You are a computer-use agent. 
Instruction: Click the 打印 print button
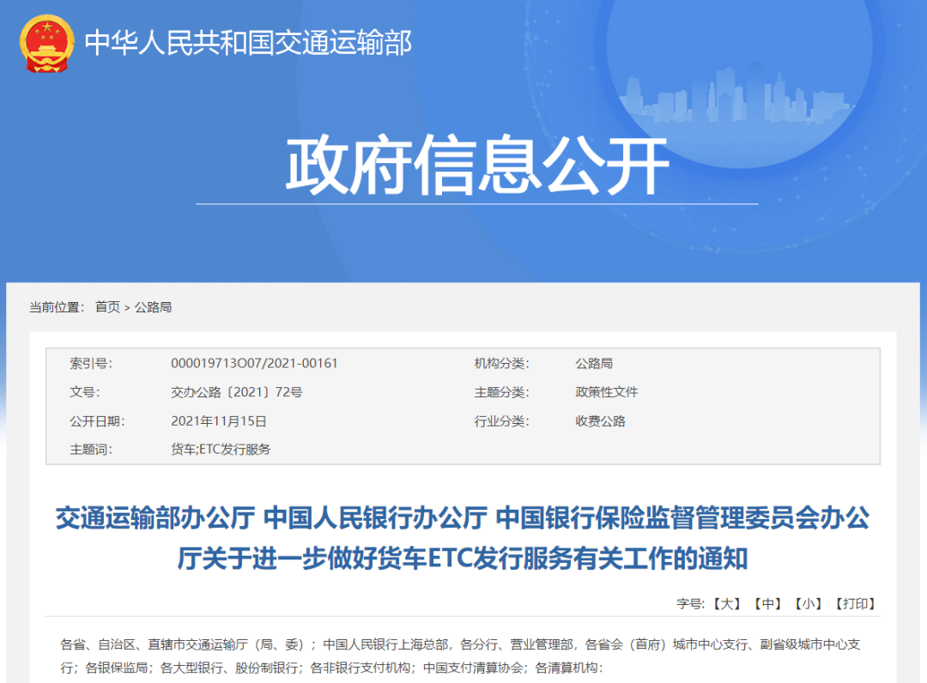coord(855,604)
